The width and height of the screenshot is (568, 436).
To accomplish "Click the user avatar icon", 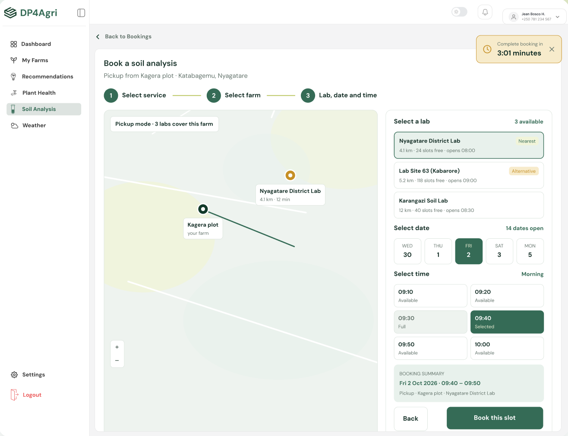I will click(514, 17).
